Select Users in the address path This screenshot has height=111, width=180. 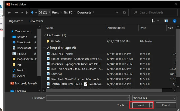55,12
